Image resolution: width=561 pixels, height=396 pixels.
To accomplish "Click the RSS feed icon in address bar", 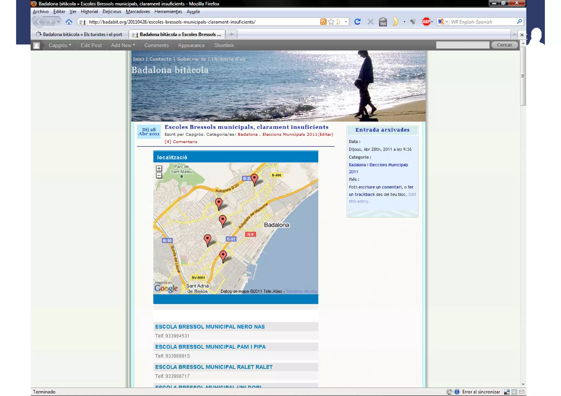I will point(323,22).
